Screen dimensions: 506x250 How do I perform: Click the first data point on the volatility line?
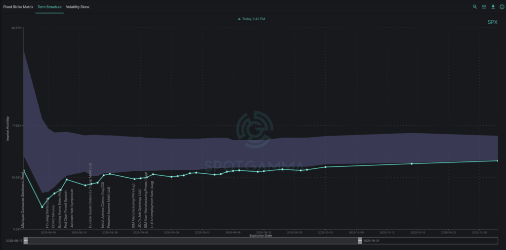click(x=24, y=170)
